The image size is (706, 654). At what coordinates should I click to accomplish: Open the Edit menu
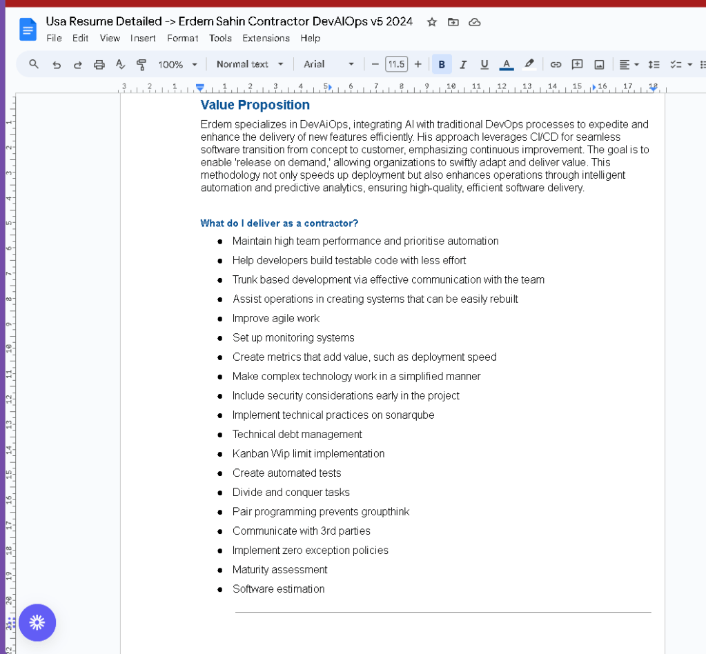click(80, 38)
